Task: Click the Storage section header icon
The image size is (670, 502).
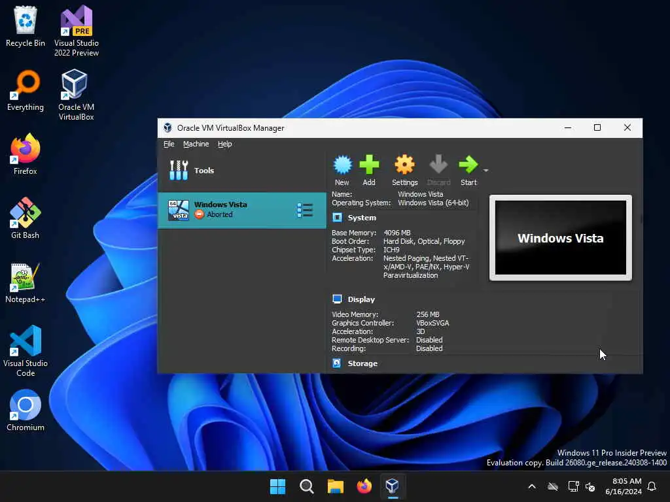Action: (x=337, y=363)
